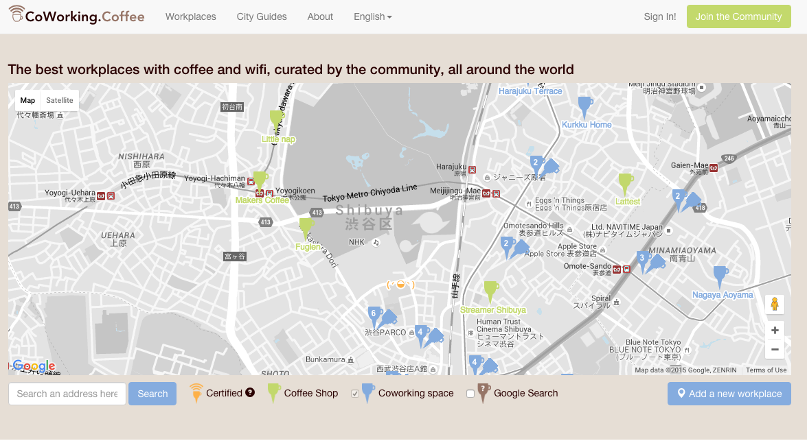Click the orange smiley face map marker
This screenshot has width=807, height=441.
[x=400, y=284]
